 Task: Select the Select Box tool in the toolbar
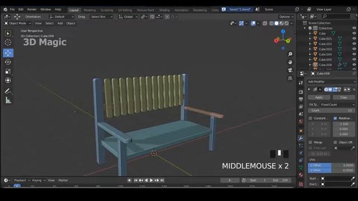coord(8,33)
